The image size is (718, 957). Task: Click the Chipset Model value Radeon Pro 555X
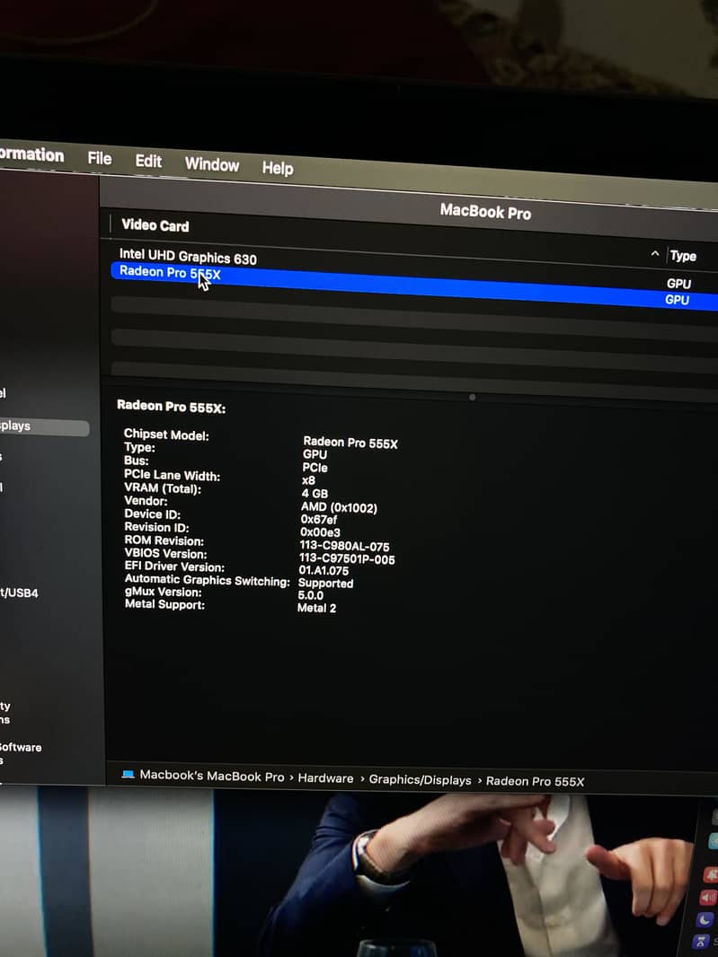click(350, 443)
